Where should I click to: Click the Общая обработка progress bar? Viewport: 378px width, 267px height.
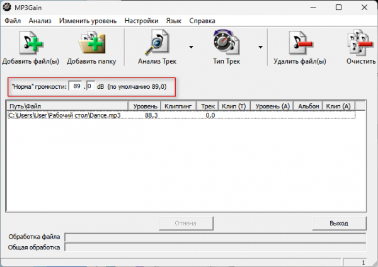point(215,247)
